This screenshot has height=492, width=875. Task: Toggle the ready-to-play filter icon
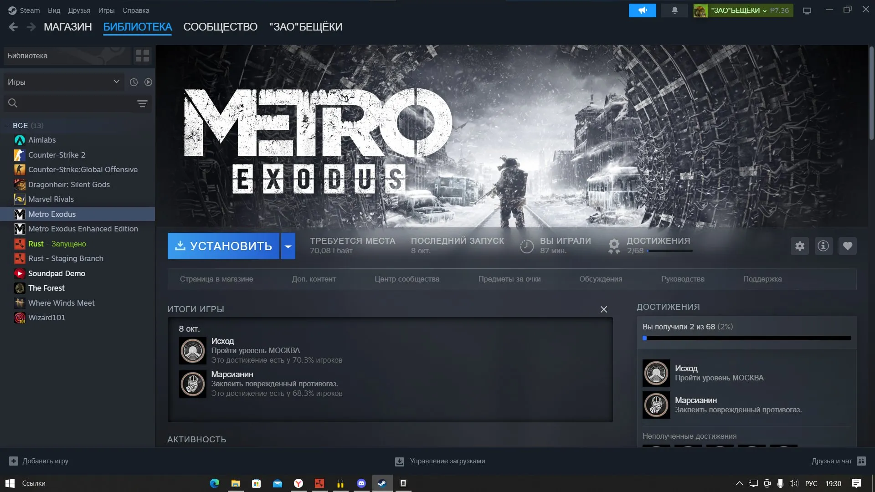click(148, 82)
